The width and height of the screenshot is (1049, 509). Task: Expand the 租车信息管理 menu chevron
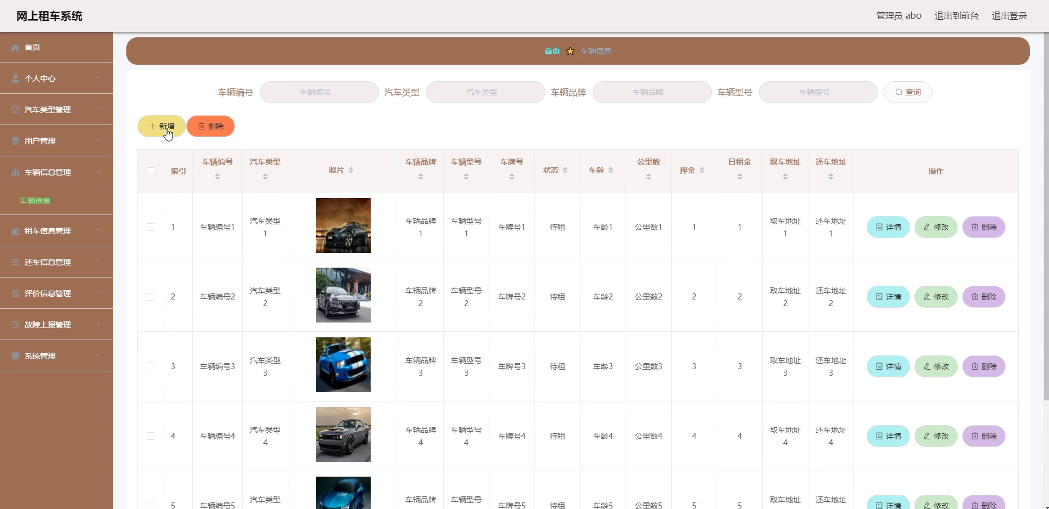(99, 230)
